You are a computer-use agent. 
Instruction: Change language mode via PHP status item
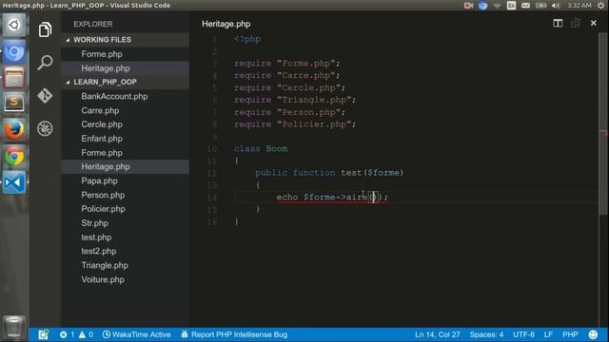click(570, 334)
